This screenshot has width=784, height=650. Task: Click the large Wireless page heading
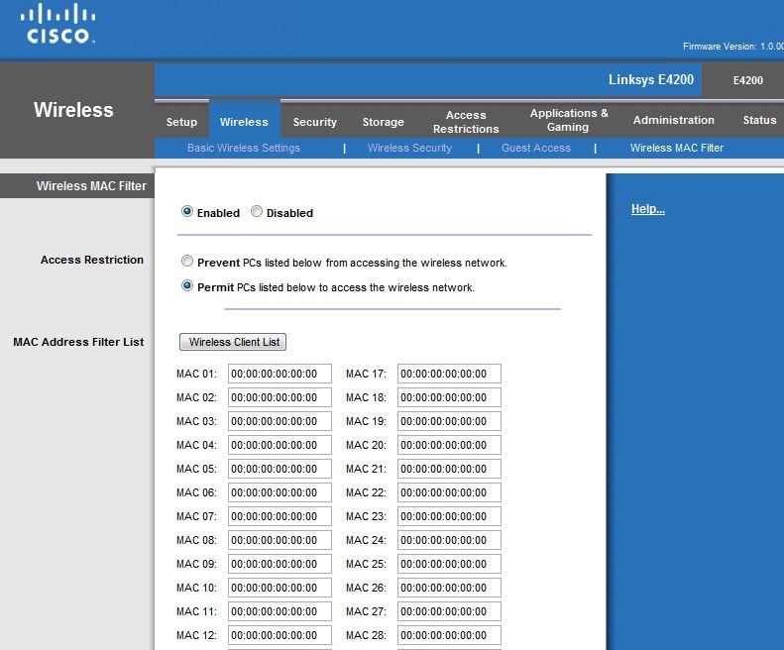(73, 110)
